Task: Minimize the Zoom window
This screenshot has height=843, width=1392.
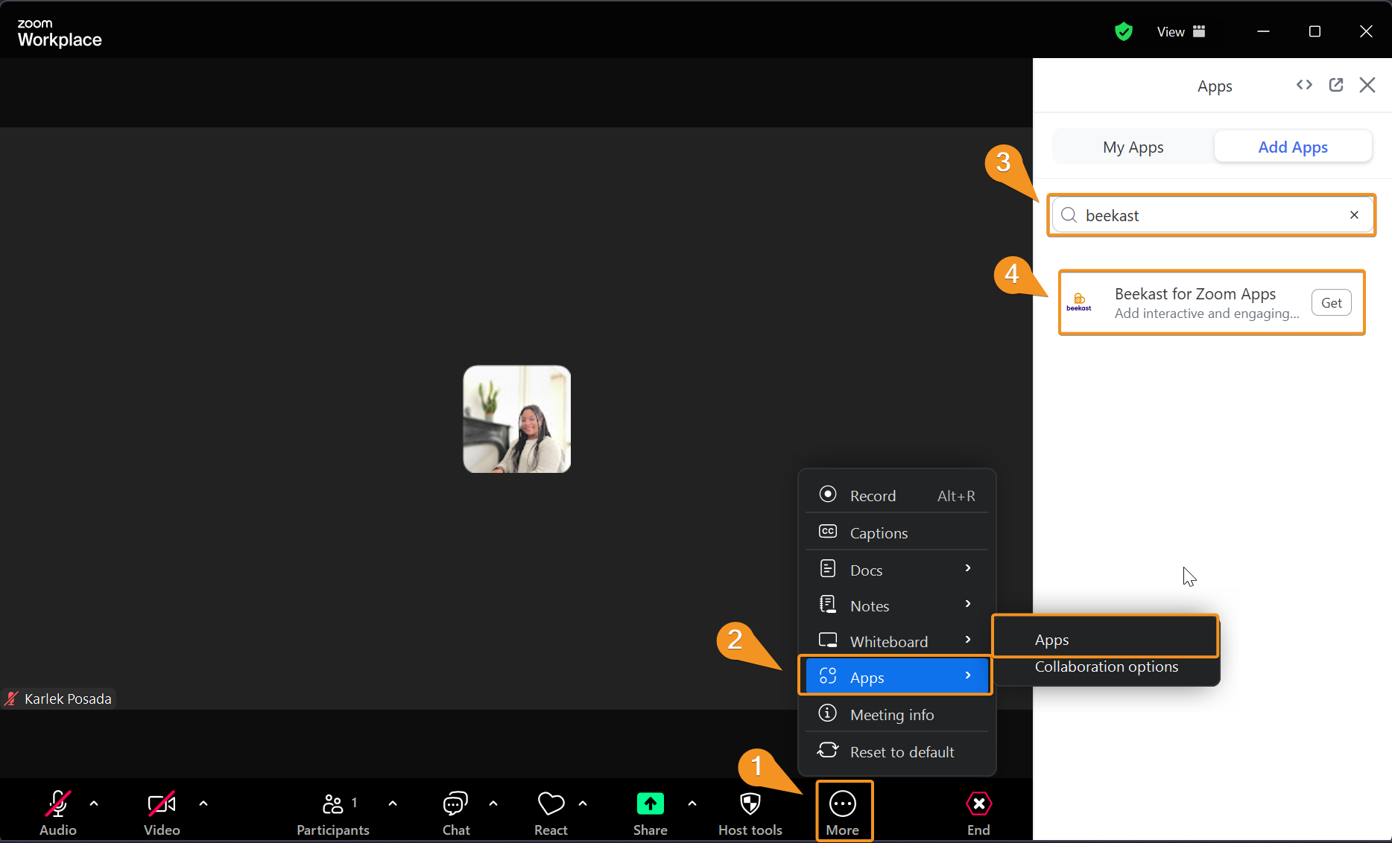Action: [x=1263, y=31]
